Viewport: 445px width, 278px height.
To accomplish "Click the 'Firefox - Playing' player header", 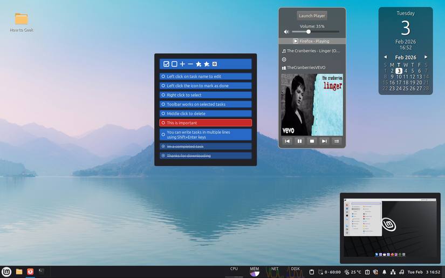I will coord(312,41).
